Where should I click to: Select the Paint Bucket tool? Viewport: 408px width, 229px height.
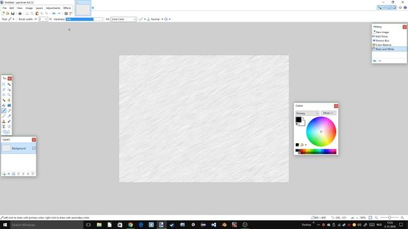(4, 106)
